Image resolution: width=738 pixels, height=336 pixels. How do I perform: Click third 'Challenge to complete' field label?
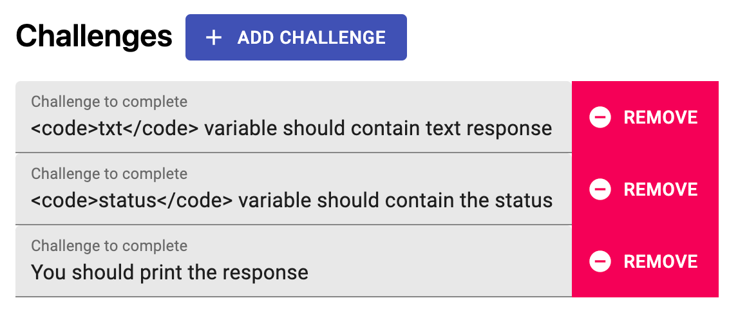109,246
